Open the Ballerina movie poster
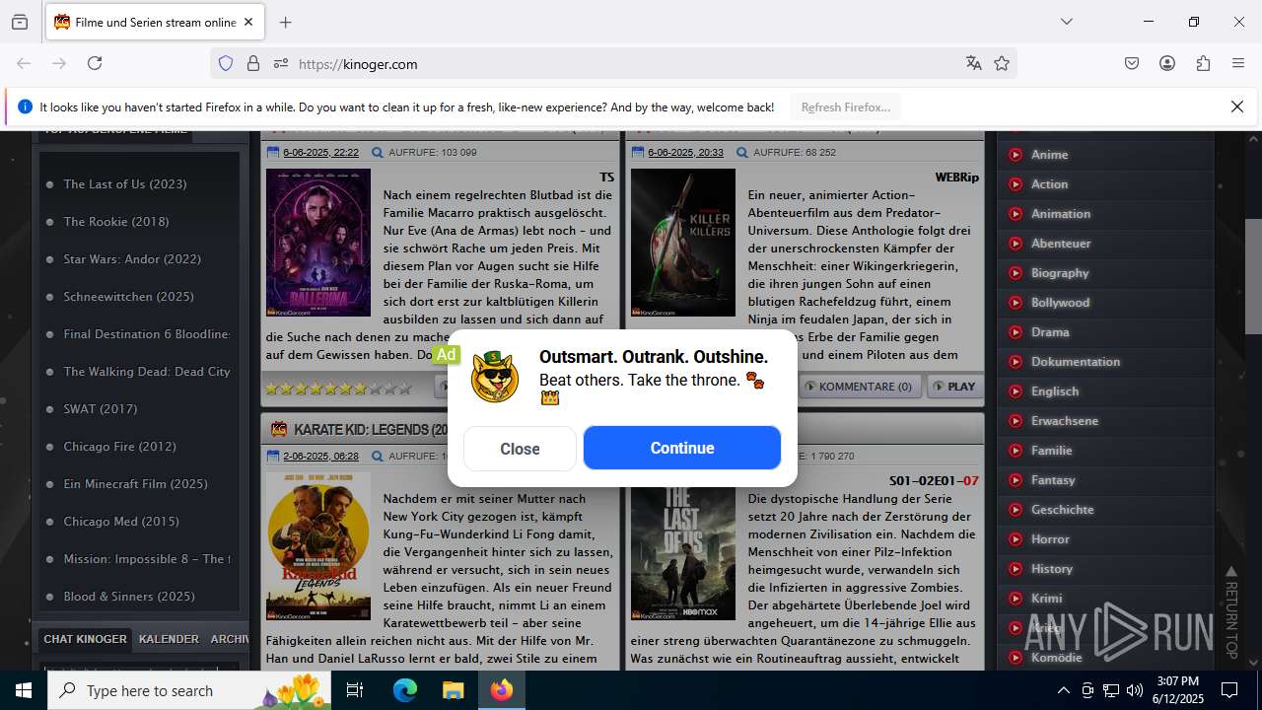This screenshot has width=1262, height=710. tap(318, 243)
